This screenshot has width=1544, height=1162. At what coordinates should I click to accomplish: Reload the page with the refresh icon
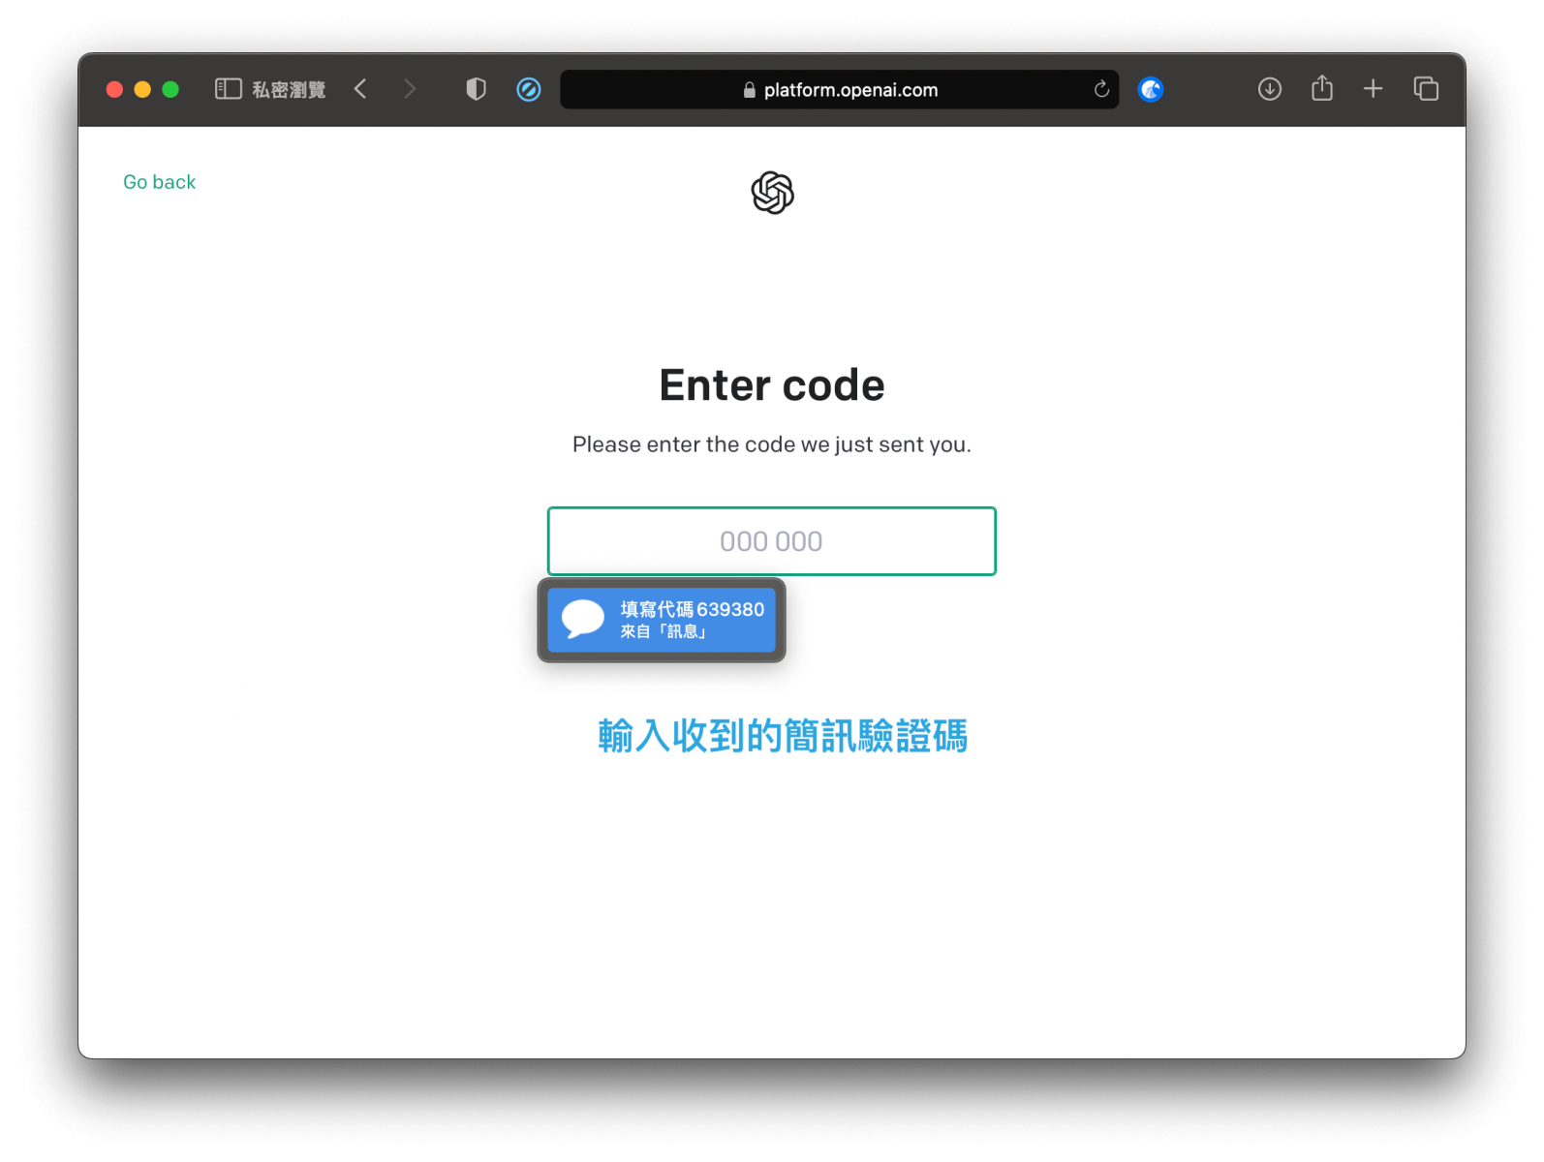pyautogui.click(x=1101, y=89)
